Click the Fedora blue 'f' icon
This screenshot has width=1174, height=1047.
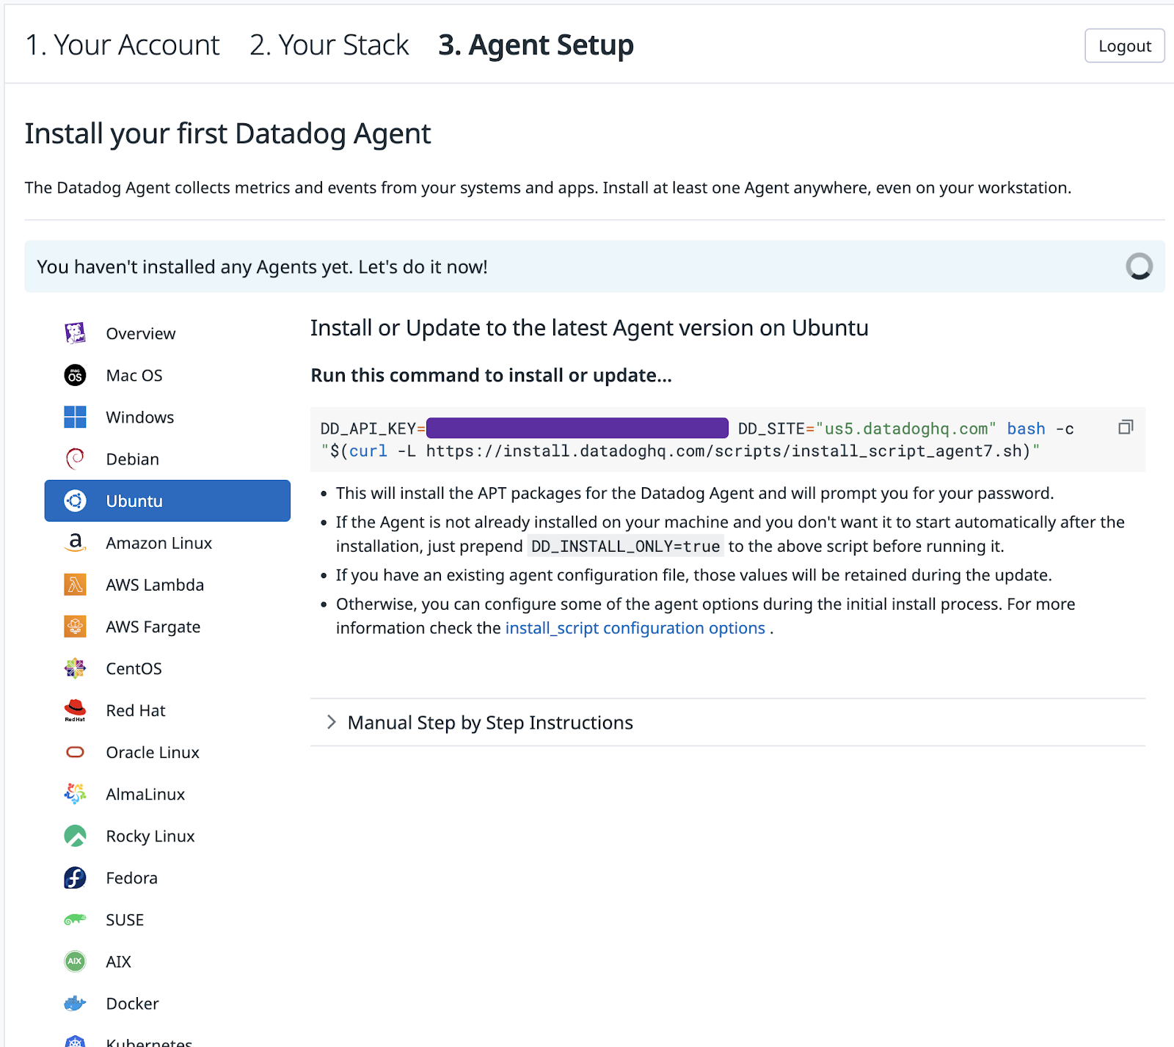coord(75,878)
